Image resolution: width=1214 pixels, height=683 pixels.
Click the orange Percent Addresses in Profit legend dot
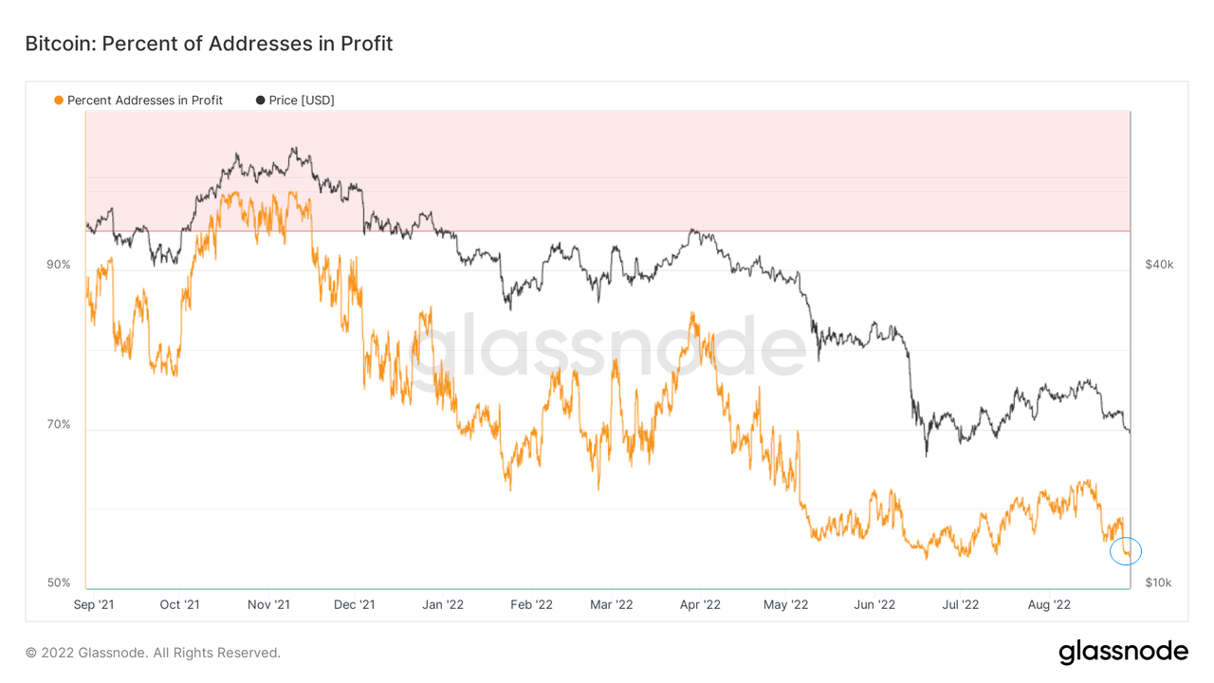tap(59, 101)
